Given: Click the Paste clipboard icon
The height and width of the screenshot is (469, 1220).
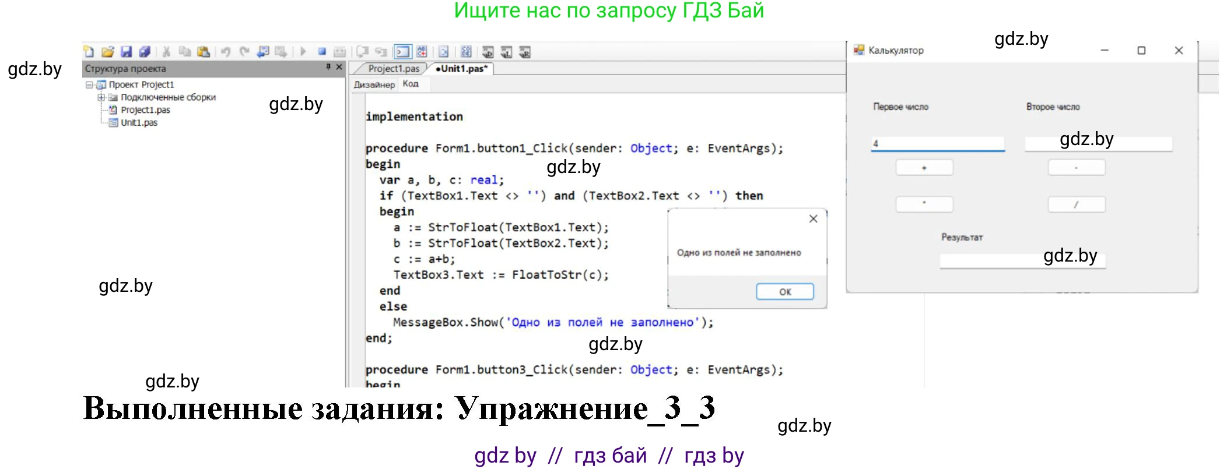Looking at the screenshot, I should tap(204, 52).
